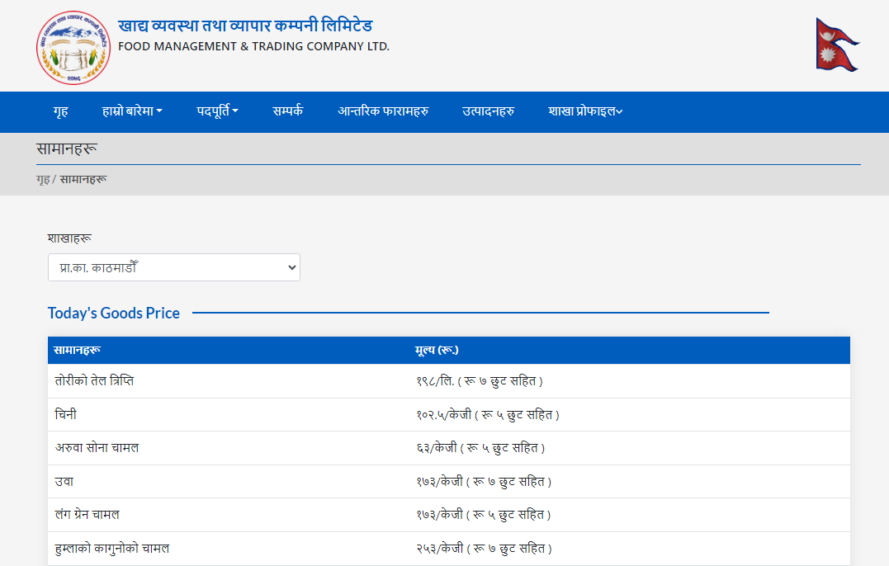Image resolution: width=889 pixels, height=566 pixels.
Task: Click the Food Management company logo
Action: click(x=73, y=47)
